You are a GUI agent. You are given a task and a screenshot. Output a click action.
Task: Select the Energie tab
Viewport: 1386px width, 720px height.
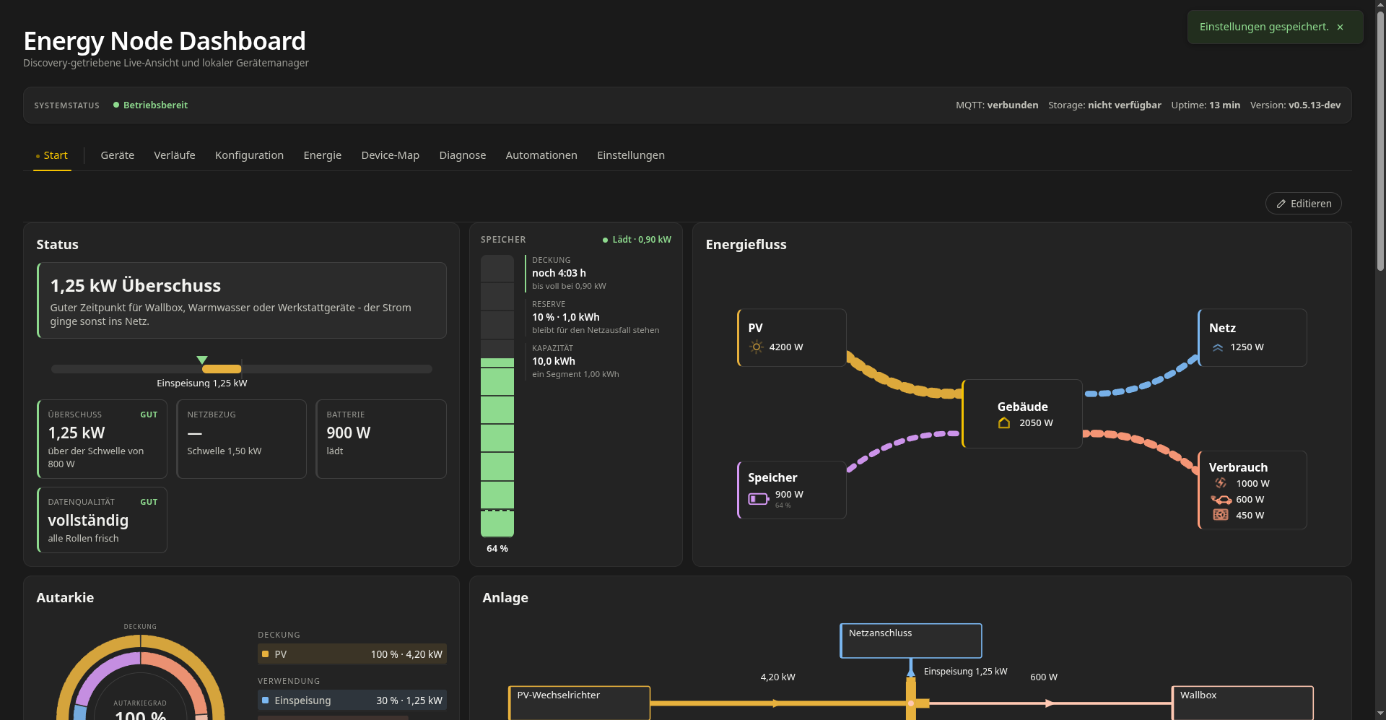tap(323, 155)
